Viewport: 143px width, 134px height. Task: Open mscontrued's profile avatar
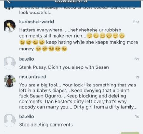pyautogui.click(x=10, y=81)
